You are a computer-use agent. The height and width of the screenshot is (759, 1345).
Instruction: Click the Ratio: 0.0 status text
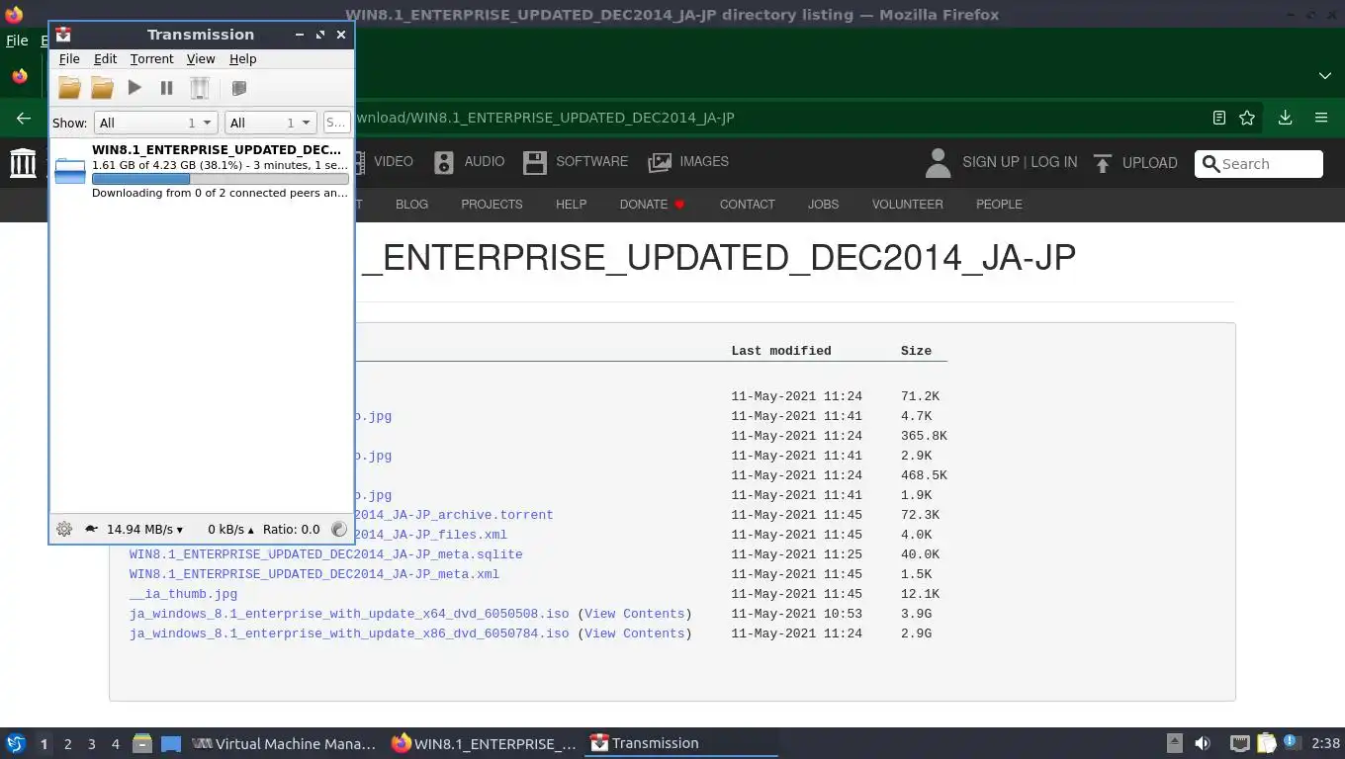coord(292,529)
